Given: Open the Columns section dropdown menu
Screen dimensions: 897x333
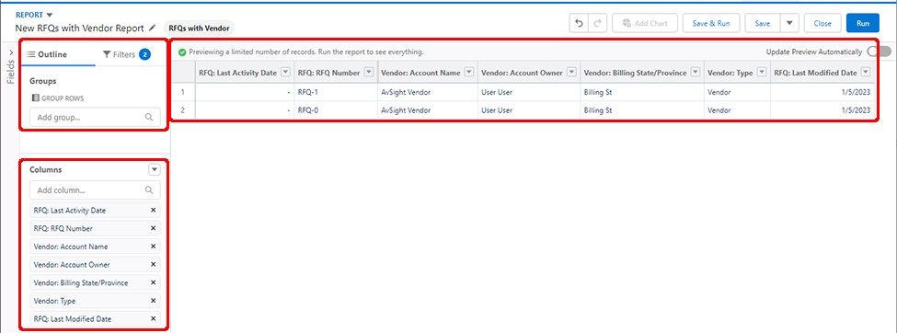Looking at the screenshot, I should pyautogui.click(x=155, y=170).
